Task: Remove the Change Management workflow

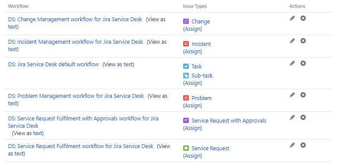Action: point(303,18)
